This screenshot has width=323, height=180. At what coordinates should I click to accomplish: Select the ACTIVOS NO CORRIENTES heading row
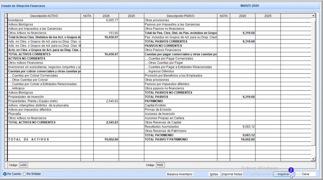tap(44, 59)
